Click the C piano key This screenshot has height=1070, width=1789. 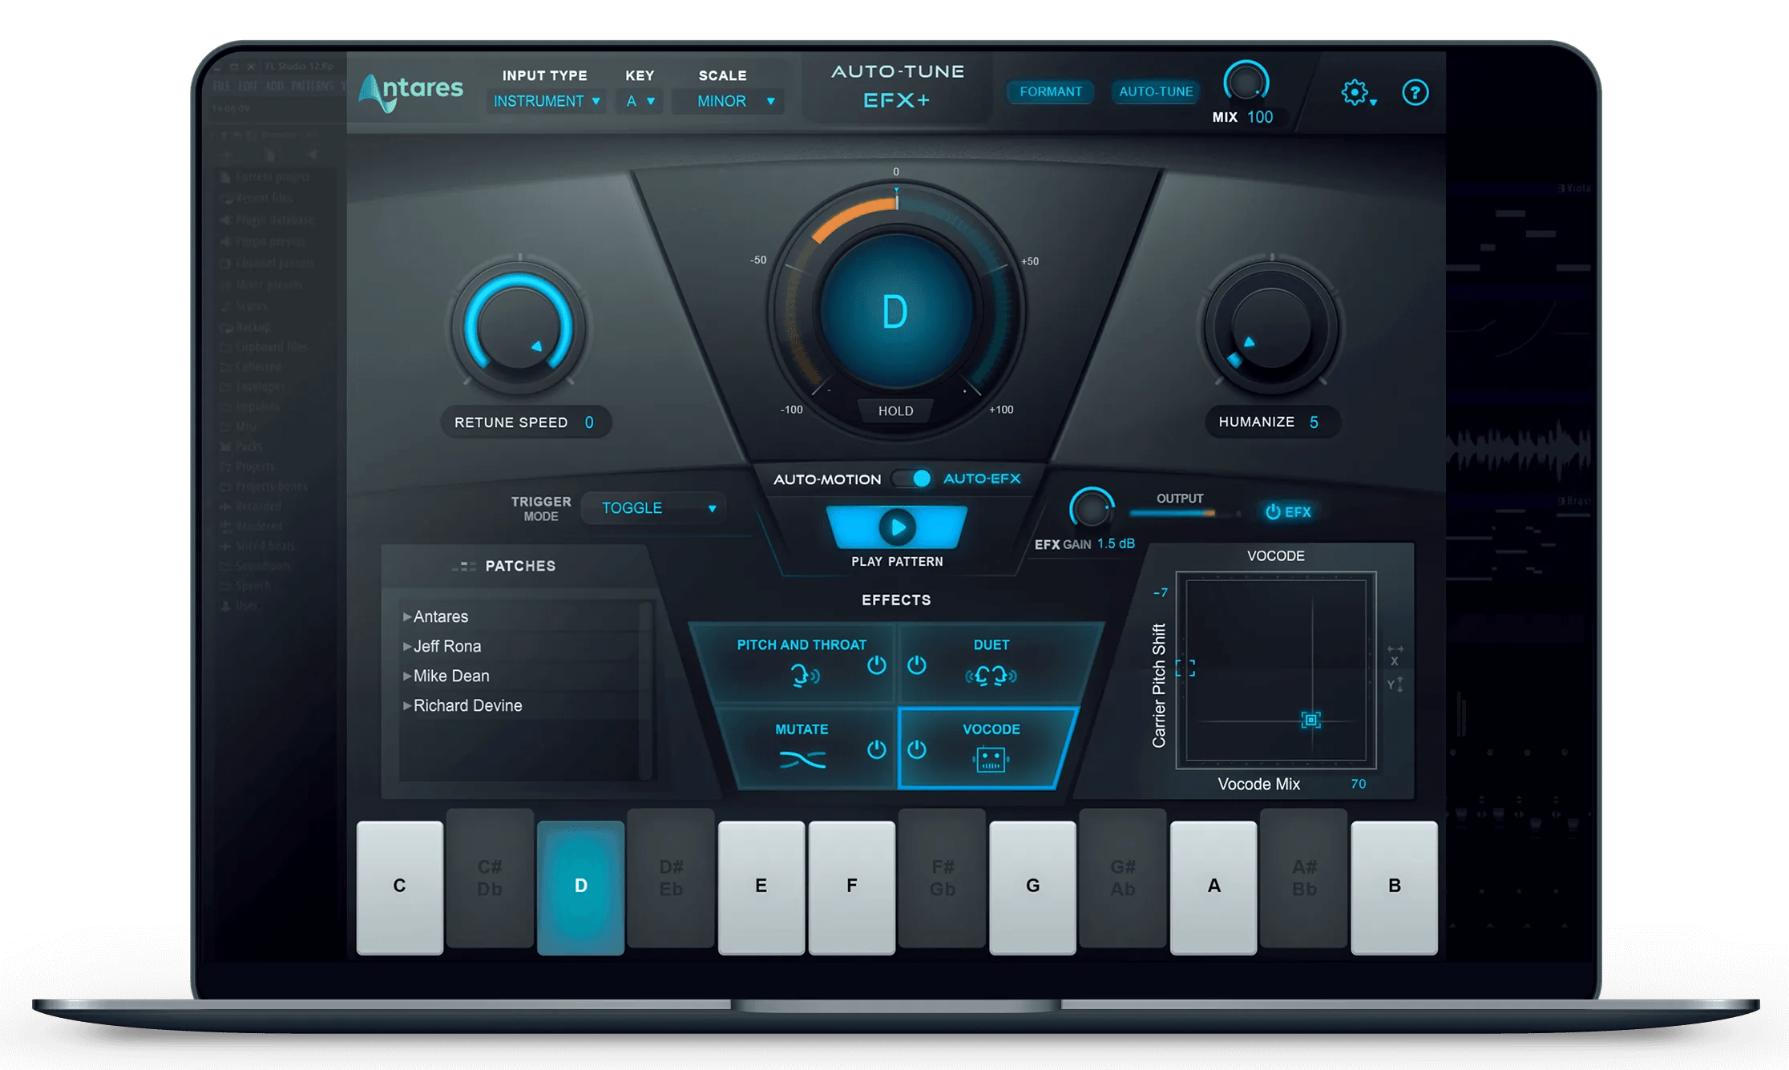(x=400, y=887)
